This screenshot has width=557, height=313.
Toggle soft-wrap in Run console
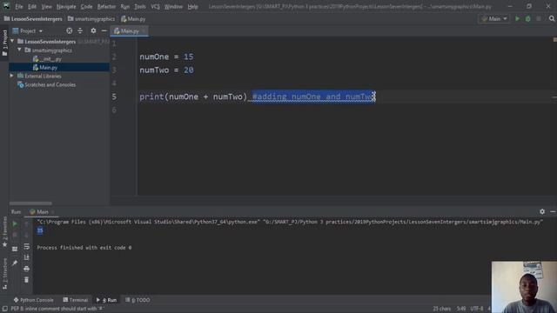tap(27, 246)
